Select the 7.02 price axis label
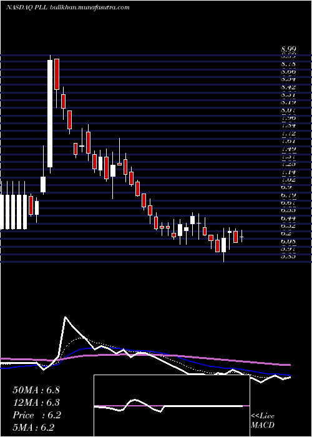The height and width of the screenshot is (437, 312). coord(288,180)
